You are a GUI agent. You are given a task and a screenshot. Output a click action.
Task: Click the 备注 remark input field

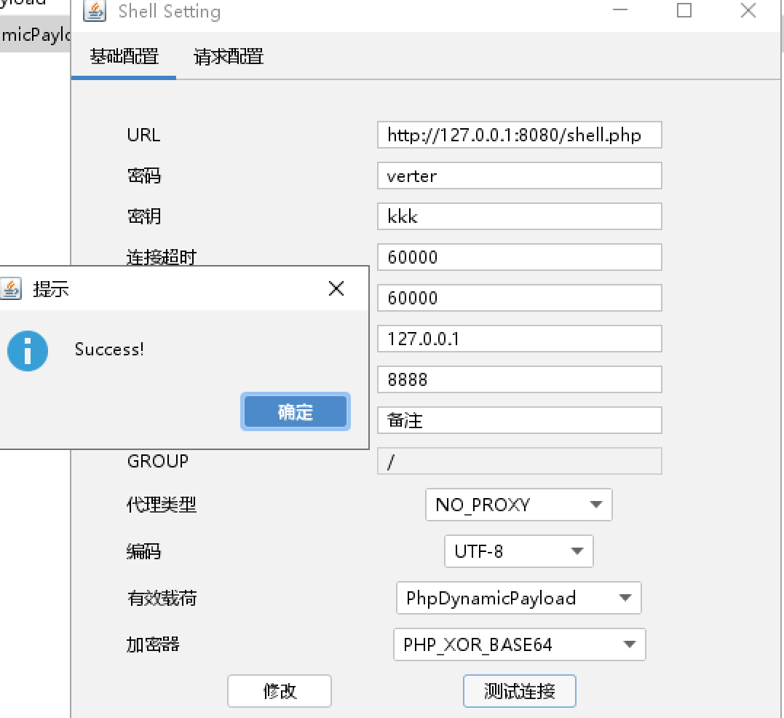point(518,421)
